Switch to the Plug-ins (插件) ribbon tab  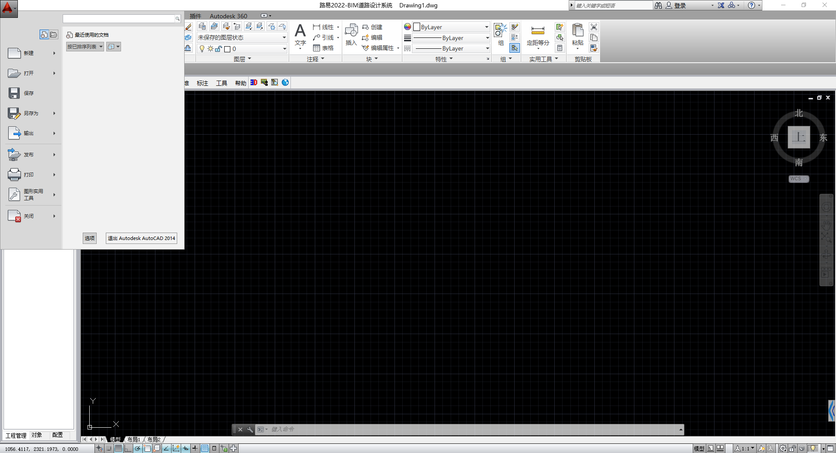196,16
